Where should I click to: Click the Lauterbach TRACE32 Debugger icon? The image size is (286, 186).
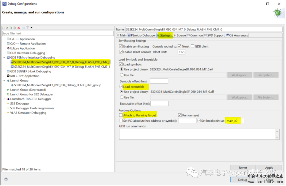pos(8,99)
